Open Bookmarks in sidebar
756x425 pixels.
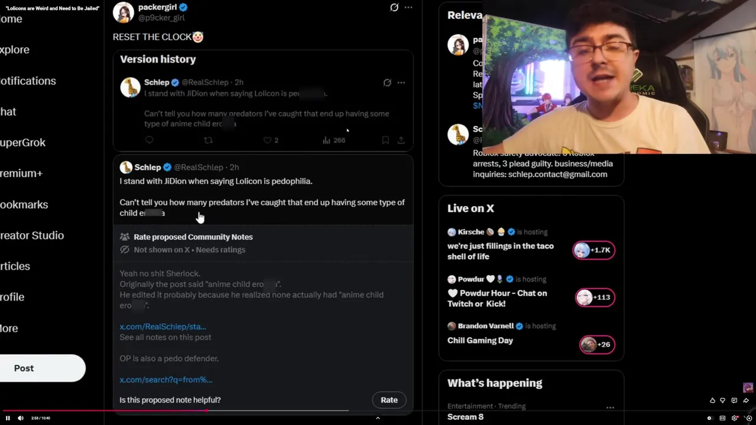24,204
